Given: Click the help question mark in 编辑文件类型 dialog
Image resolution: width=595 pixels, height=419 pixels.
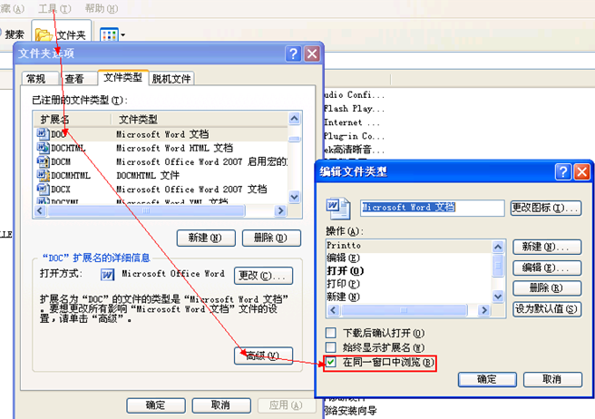Looking at the screenshot, I should pyautogui.click(x=563, y=171).
